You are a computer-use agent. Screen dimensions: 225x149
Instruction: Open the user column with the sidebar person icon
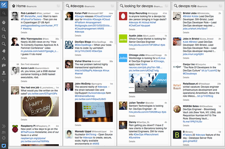(x=4, y=73)
